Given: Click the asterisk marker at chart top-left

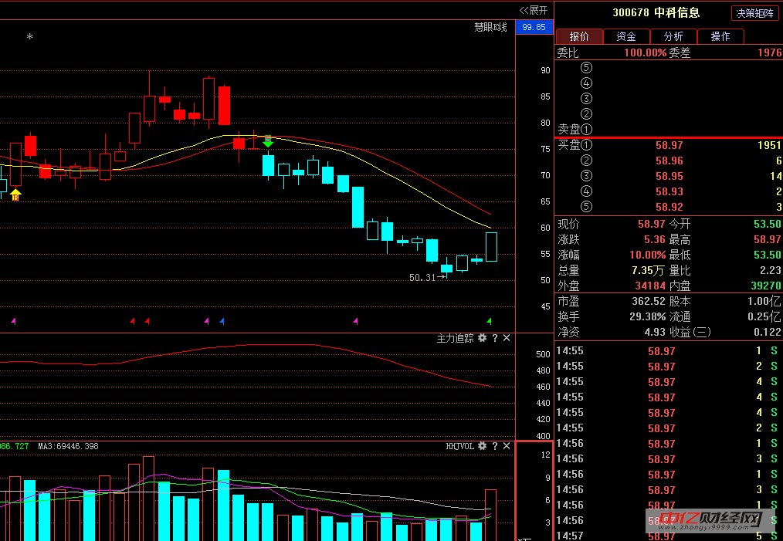Looking at the screenshot, I should coord(30,37).
